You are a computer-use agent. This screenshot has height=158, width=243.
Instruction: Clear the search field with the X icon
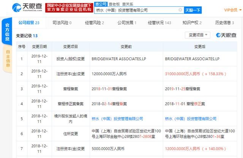(x=180, y=10)
